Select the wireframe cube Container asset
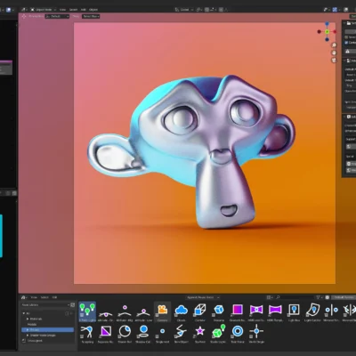 200,311
